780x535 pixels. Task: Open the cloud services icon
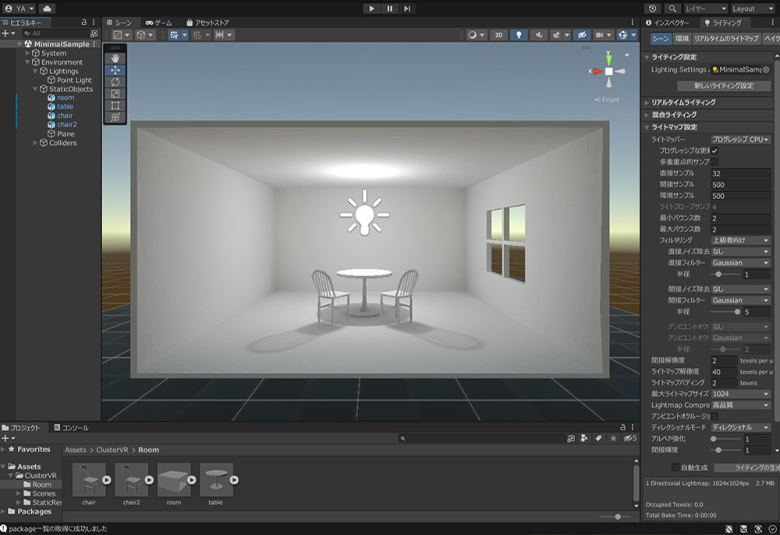[47, 8]
